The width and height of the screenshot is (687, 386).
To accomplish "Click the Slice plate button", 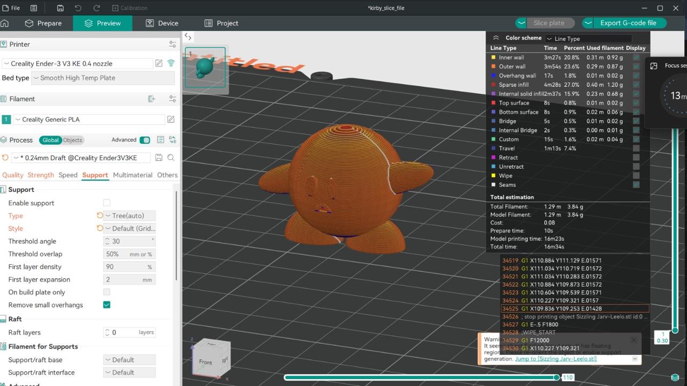I will 549,23.
